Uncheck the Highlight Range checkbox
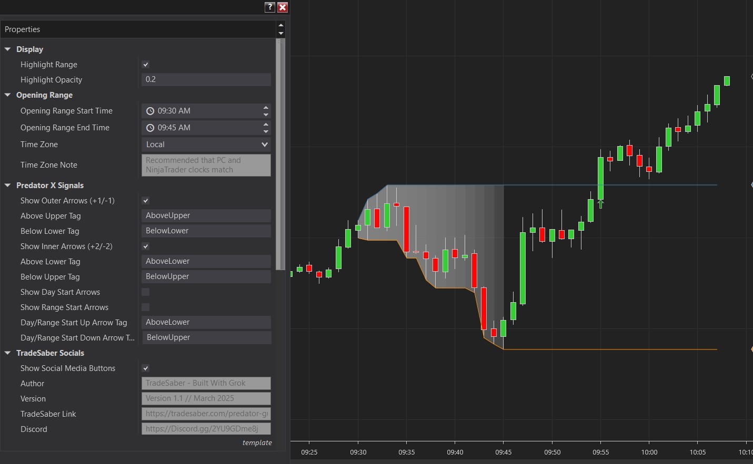 coord(145,64)
